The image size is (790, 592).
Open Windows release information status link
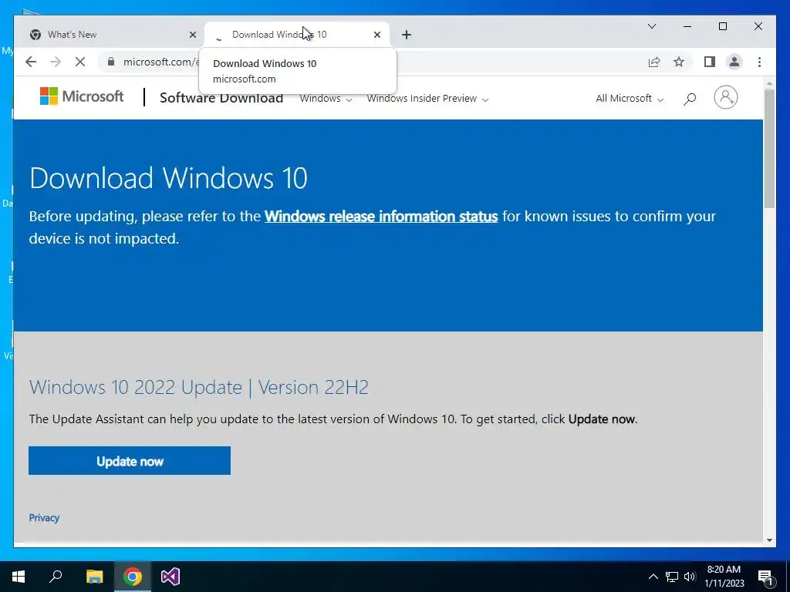[381, 217]
